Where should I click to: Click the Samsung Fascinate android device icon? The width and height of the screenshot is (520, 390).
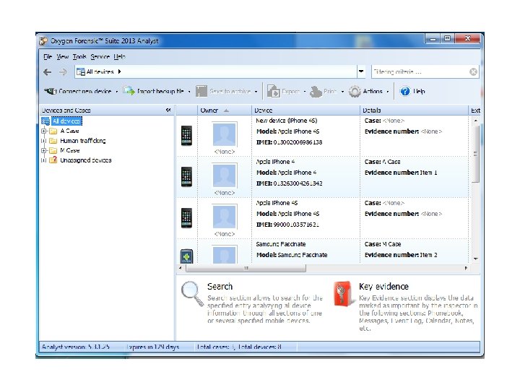186,256
